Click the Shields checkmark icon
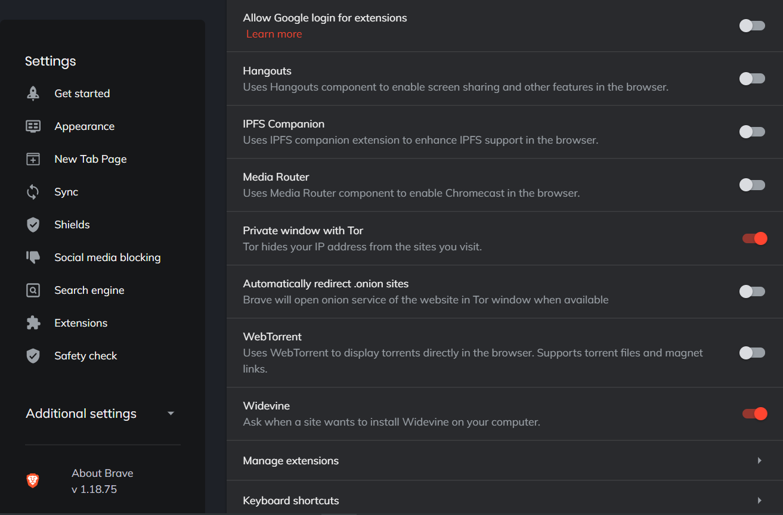The image size is (783, 515). coord(33,225)
